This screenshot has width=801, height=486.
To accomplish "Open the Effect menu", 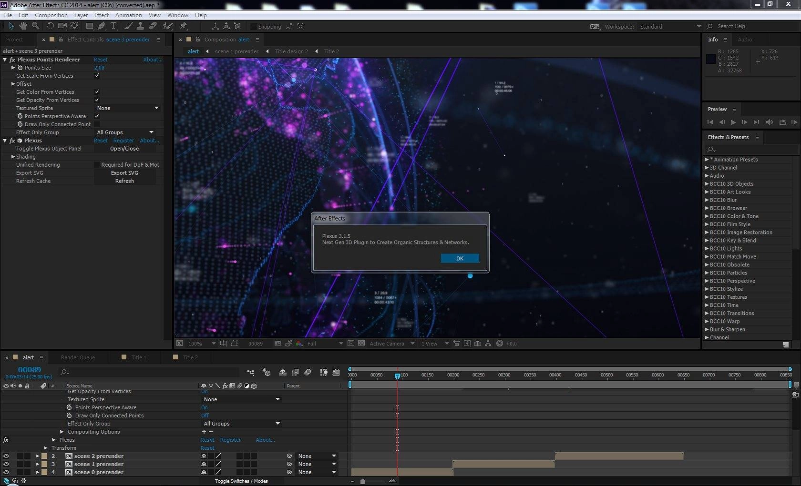I will point(102,15).
